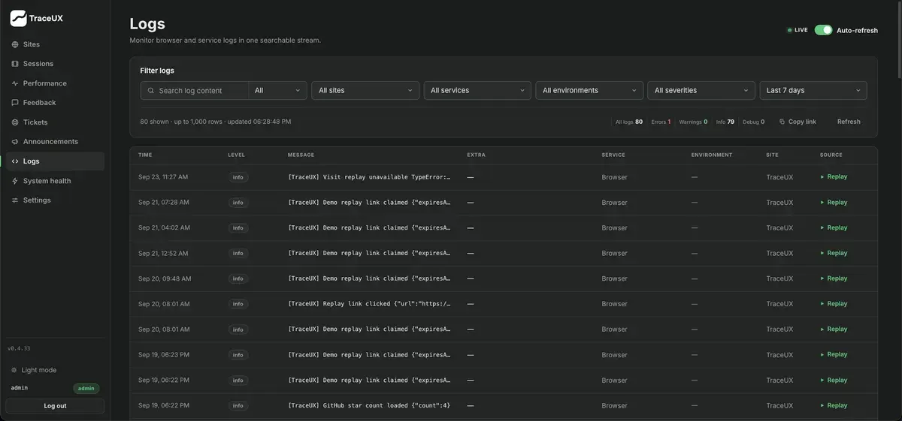Image resolution: width=902 pixels, height=421 pixels.
Task: Click the Tickets icon in sidebar
Action: [15, 122]
